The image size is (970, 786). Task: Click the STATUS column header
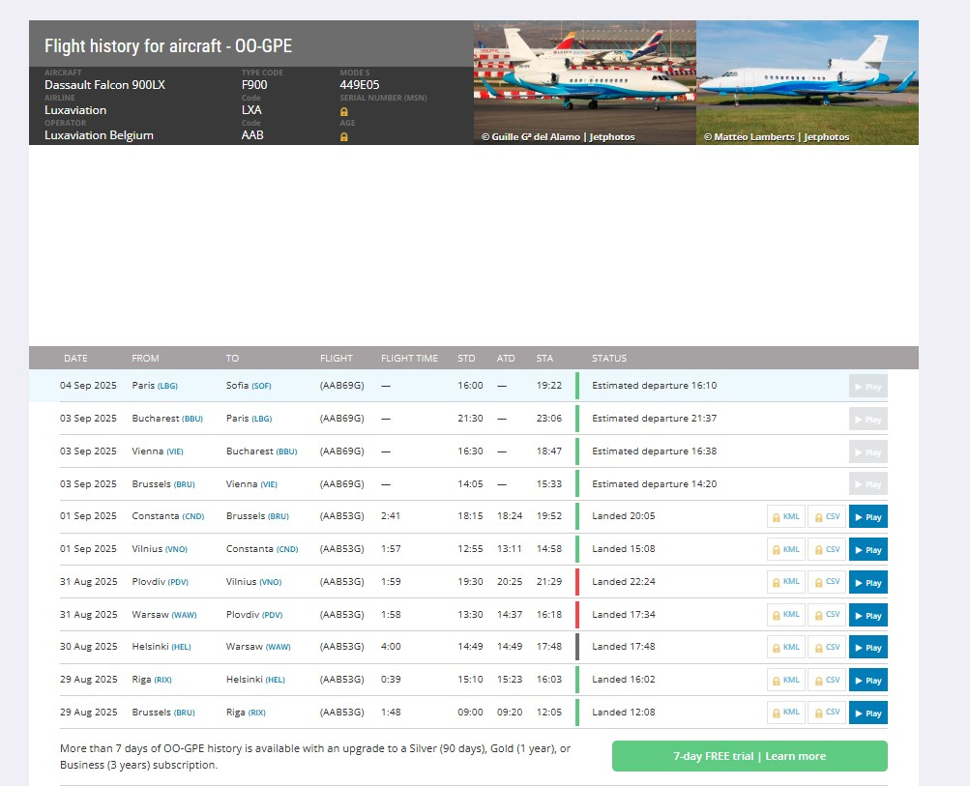[x=609, y=359]
